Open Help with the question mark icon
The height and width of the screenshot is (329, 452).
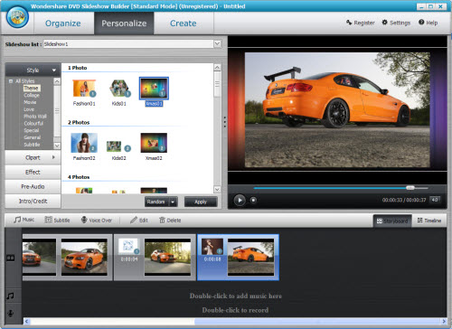[428, 23]
